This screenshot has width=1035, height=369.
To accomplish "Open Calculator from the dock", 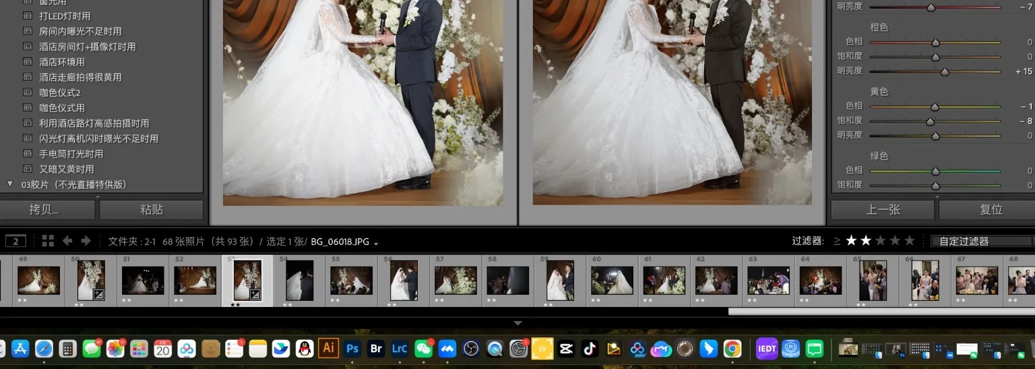I will pos(67,348).
